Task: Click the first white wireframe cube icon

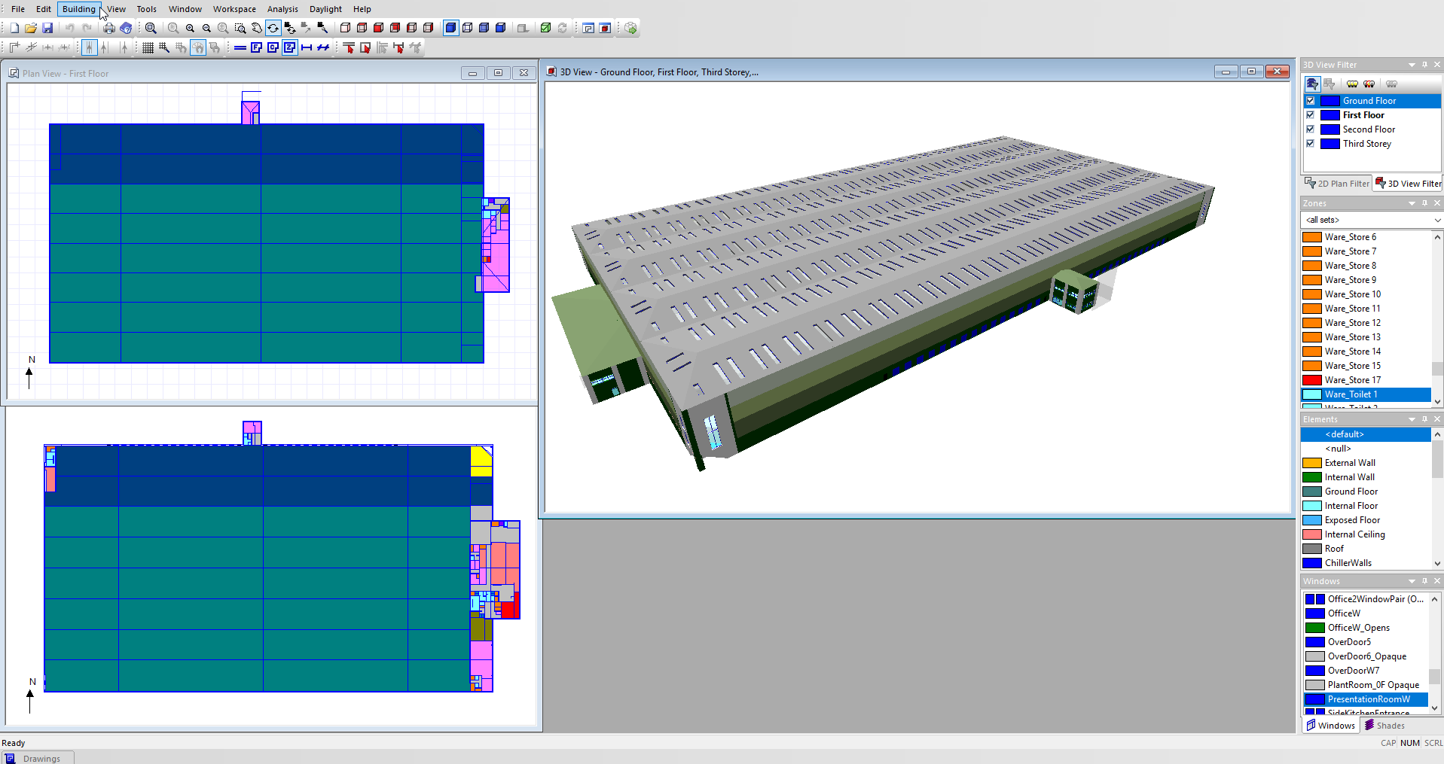Action: pos(345,28)
